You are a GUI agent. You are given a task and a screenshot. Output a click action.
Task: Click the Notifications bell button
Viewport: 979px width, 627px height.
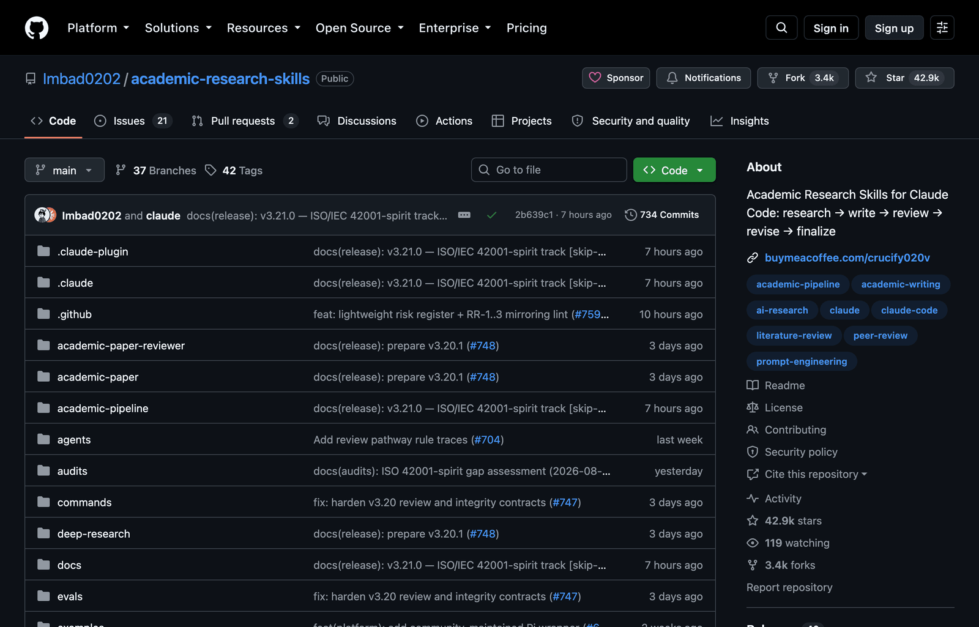click(703, 78)
